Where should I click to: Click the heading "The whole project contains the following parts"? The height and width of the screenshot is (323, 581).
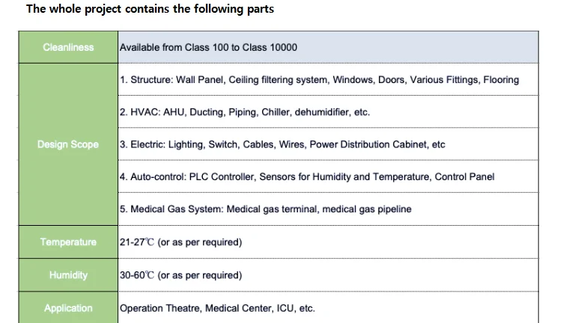tap(150, 10)
